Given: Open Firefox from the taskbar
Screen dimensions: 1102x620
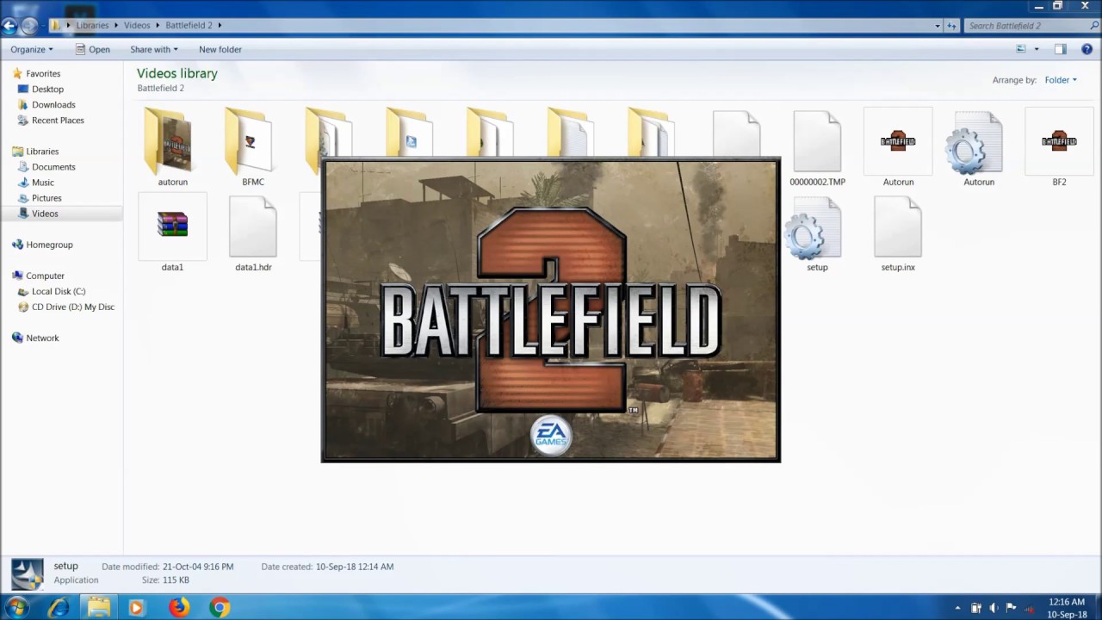Looking at the screenshot, I should (x=178, y=607).
